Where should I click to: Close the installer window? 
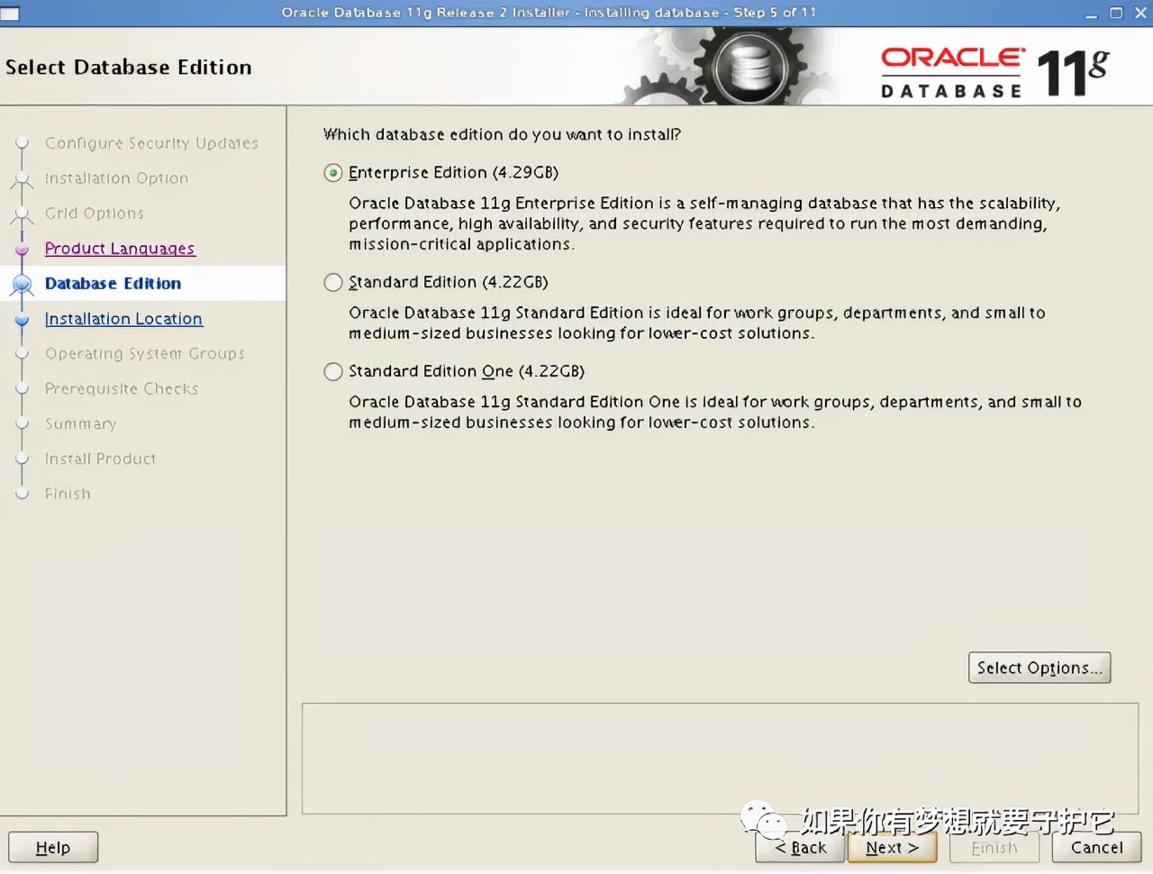[x=1141, y=14]
